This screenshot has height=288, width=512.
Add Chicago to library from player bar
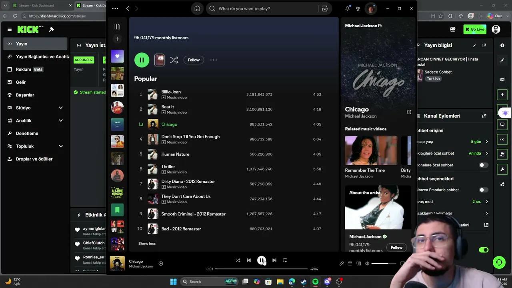tap(161, 263)
